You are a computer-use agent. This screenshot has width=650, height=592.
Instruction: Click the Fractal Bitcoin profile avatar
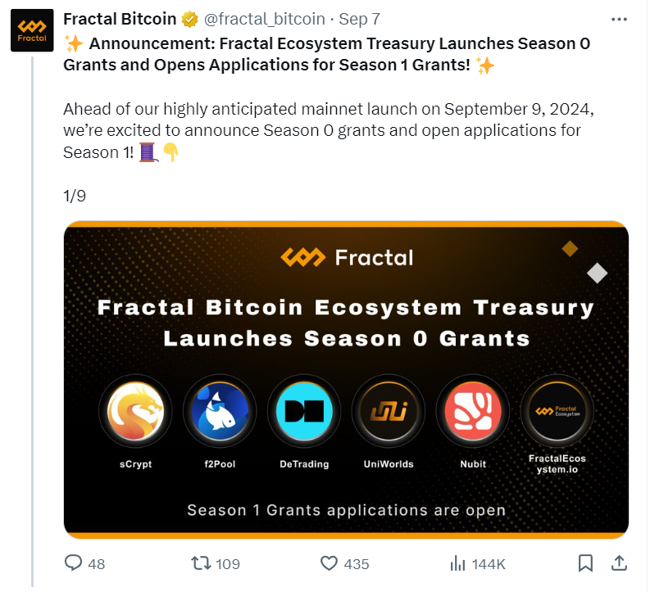click(33, 30)
